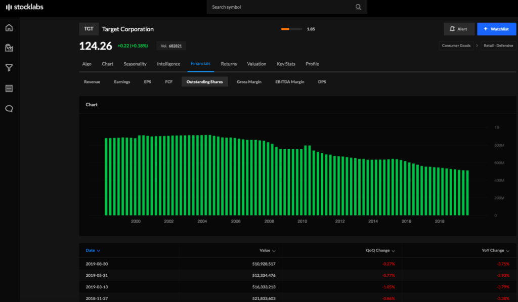Screen dimensions: 518x302
Task: Open the Retail - Defensive industry link
Action: coord(498,46)
